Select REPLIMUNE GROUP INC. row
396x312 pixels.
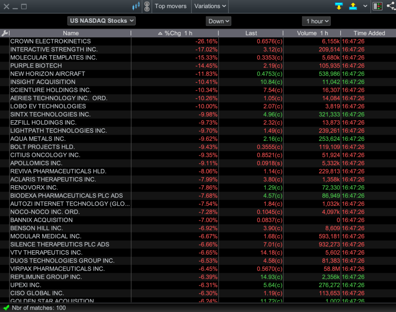coord(198,277)
